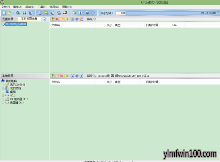Select CD 驱动器(E:) in local tree
This screenshot has width=220, height=162.
tap(19, 99)
